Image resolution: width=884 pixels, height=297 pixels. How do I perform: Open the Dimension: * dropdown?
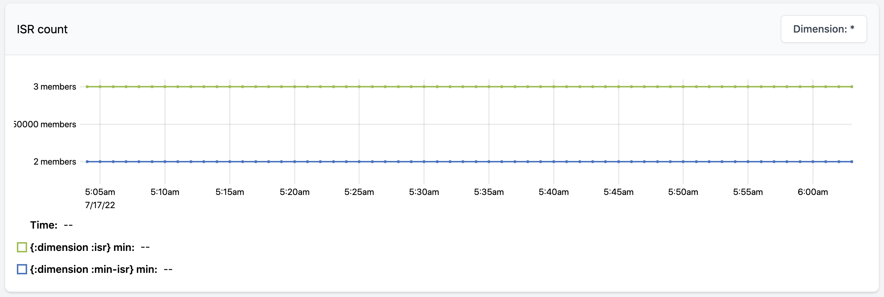[x=824, y=29]
